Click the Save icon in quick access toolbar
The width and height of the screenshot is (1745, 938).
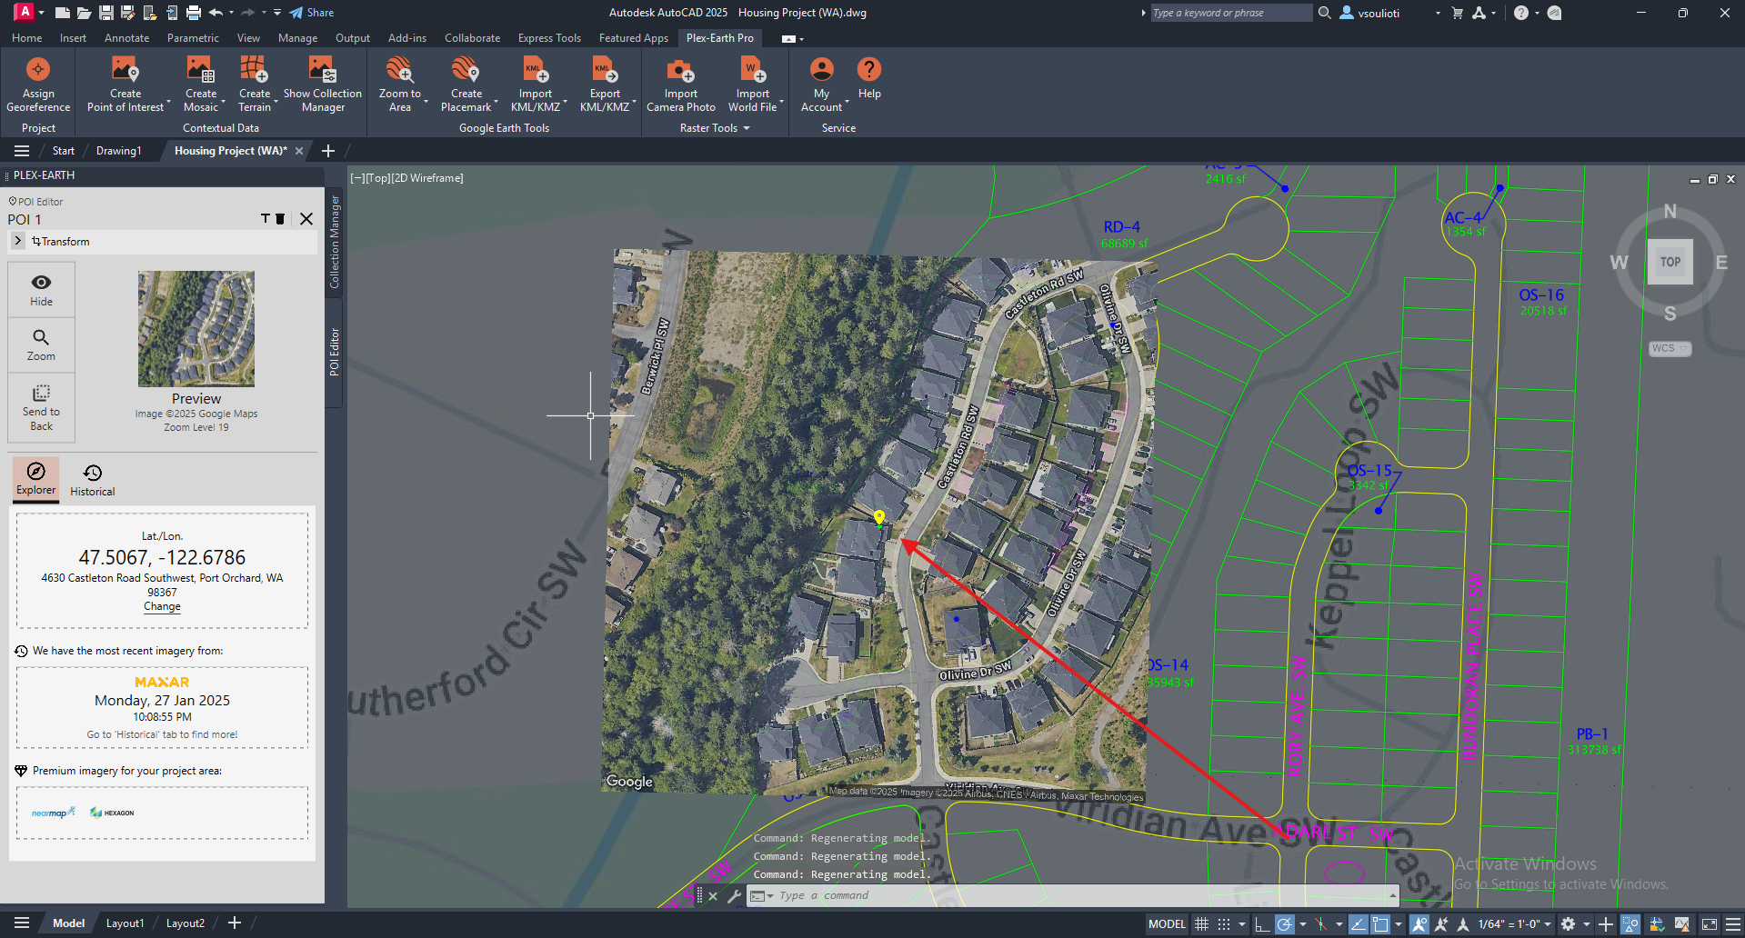click(x=106, y=13)
